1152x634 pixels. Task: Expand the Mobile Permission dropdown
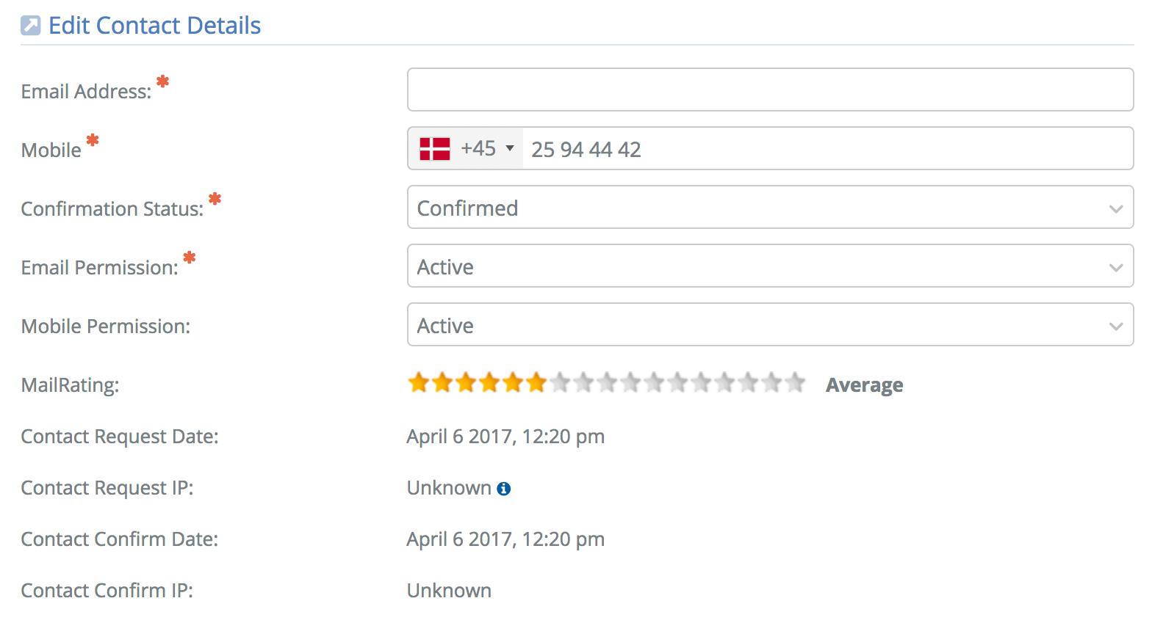[x=770, y=325]
